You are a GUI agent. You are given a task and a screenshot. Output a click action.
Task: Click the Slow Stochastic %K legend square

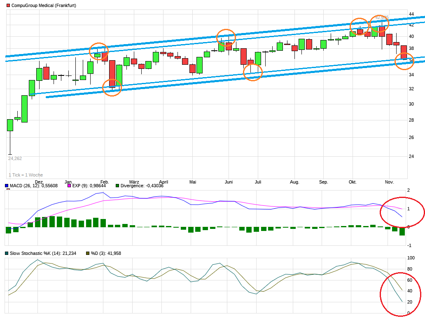click(x=7, y=253)
